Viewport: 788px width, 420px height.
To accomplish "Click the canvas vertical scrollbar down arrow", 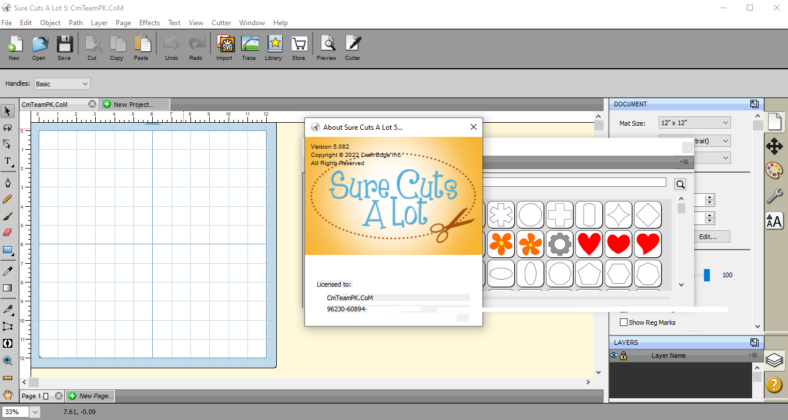I will 598,371.
